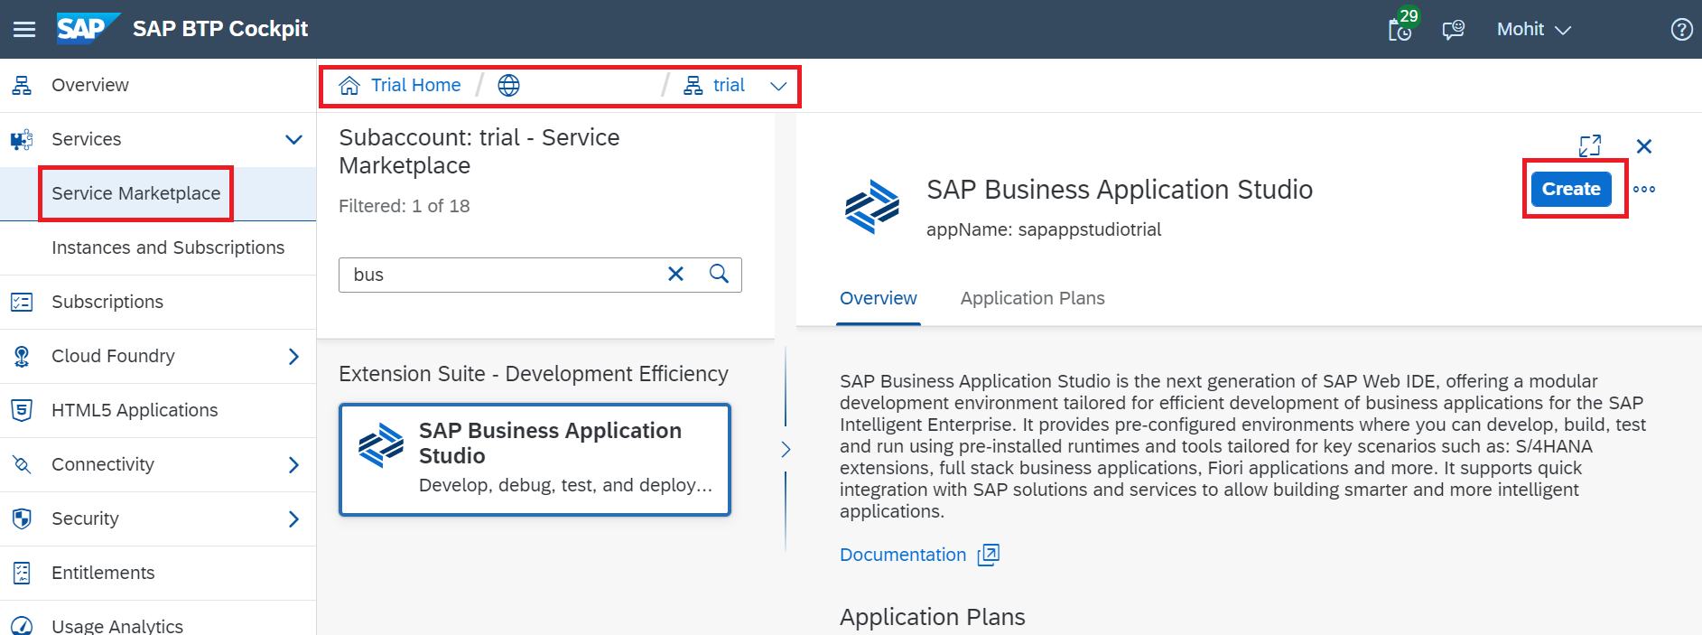Expand the Cloud Foundry chevron
The height and width of the screenshot is (635, 1702).
pos(293,356)
